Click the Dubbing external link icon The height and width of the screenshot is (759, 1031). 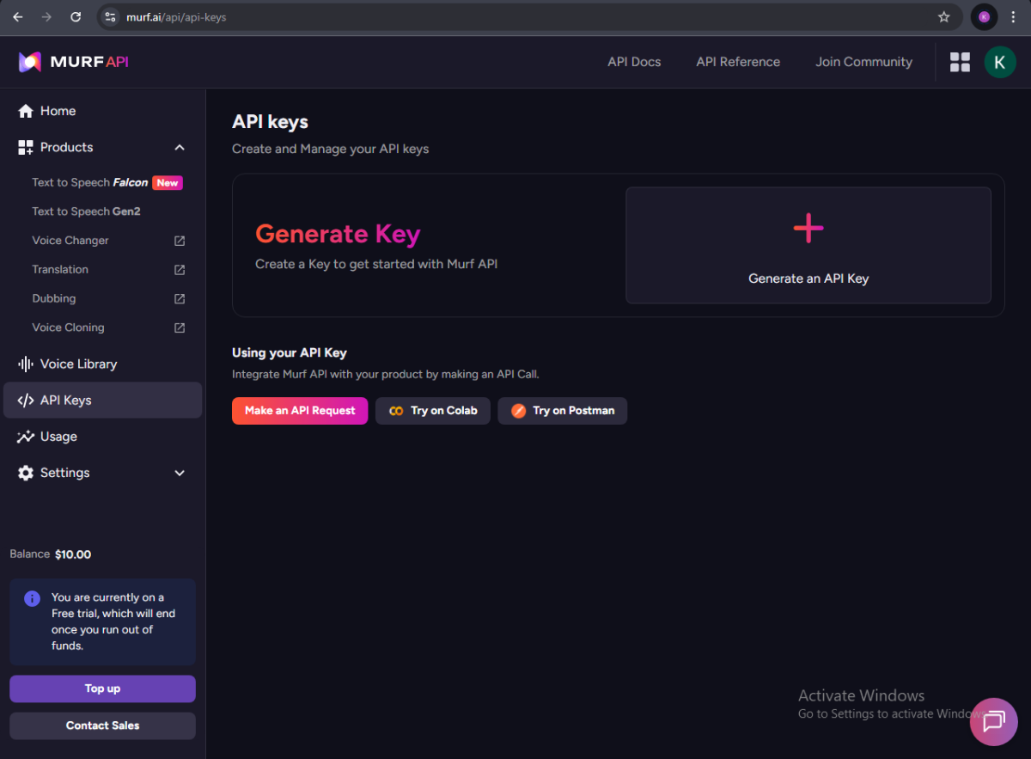click(x=180, y=299)
